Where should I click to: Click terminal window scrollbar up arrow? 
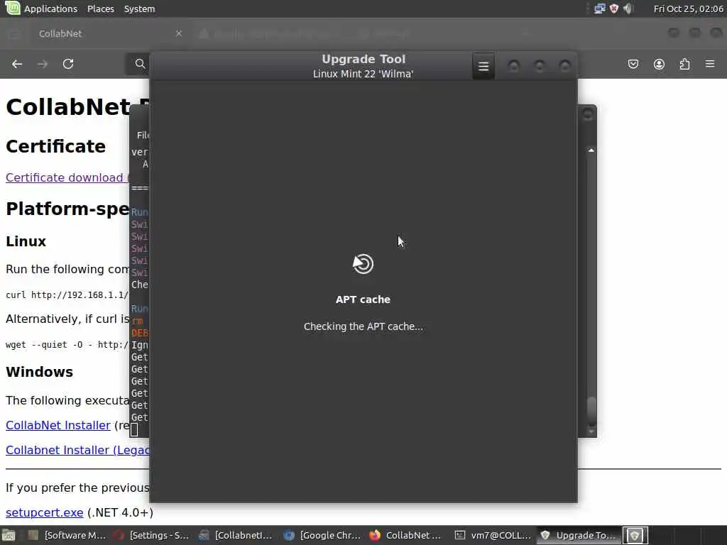click(591, 150)
